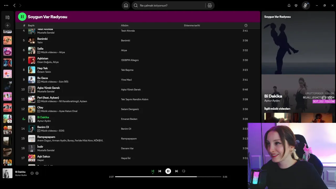Click the # column header
This screenshot has height=189, width=336.
tap(24, 25)
